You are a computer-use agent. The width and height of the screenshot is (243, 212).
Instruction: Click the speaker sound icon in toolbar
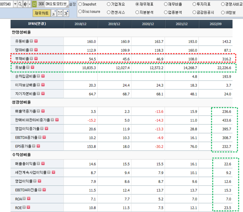point(25,4)
